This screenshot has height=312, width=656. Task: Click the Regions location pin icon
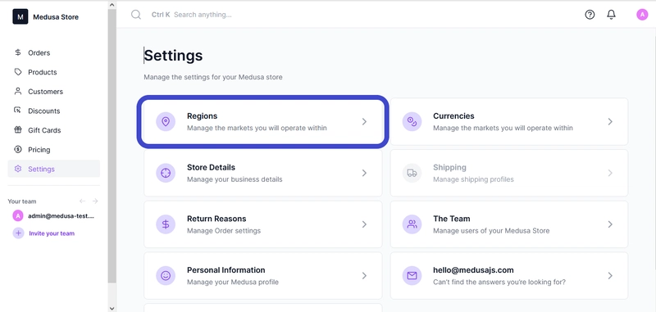coord(166,121)
